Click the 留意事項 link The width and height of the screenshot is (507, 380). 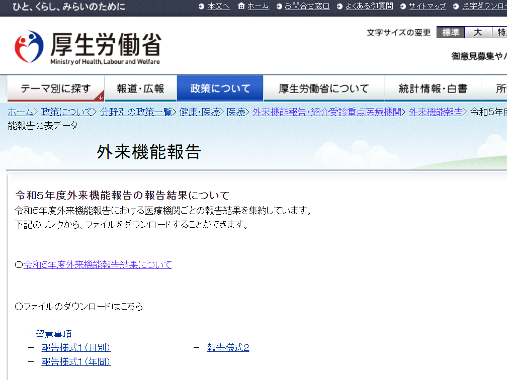(x=53, y=333)
